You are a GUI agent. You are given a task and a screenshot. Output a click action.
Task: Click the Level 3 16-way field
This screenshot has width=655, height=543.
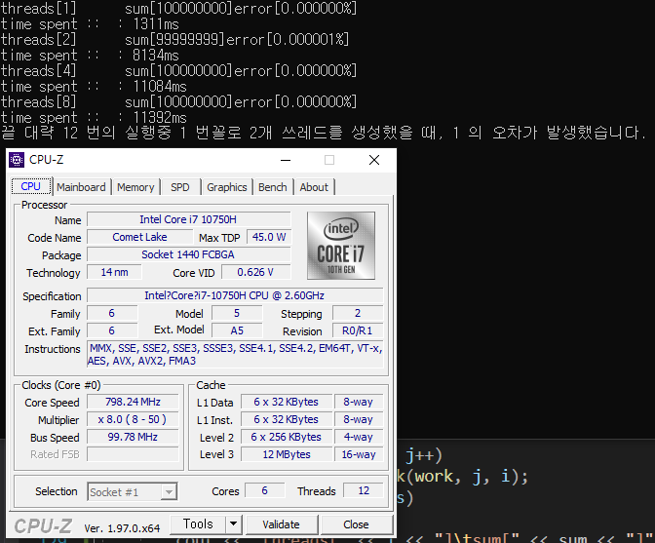point(359,454)
